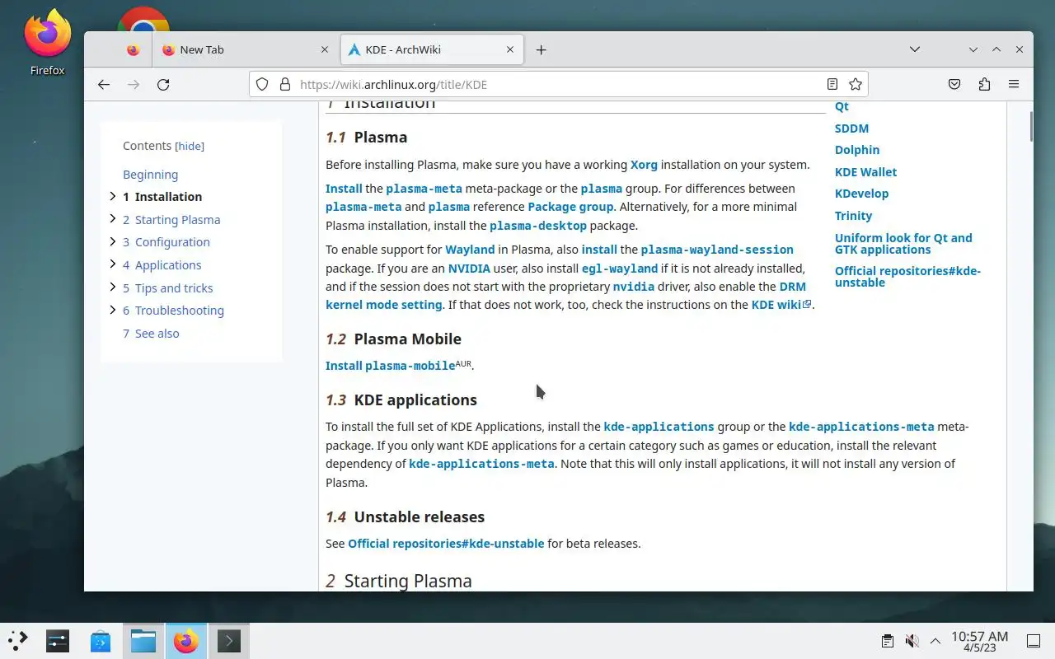
Task: Open the Trinity related article link
Action: tap(853, 216)
